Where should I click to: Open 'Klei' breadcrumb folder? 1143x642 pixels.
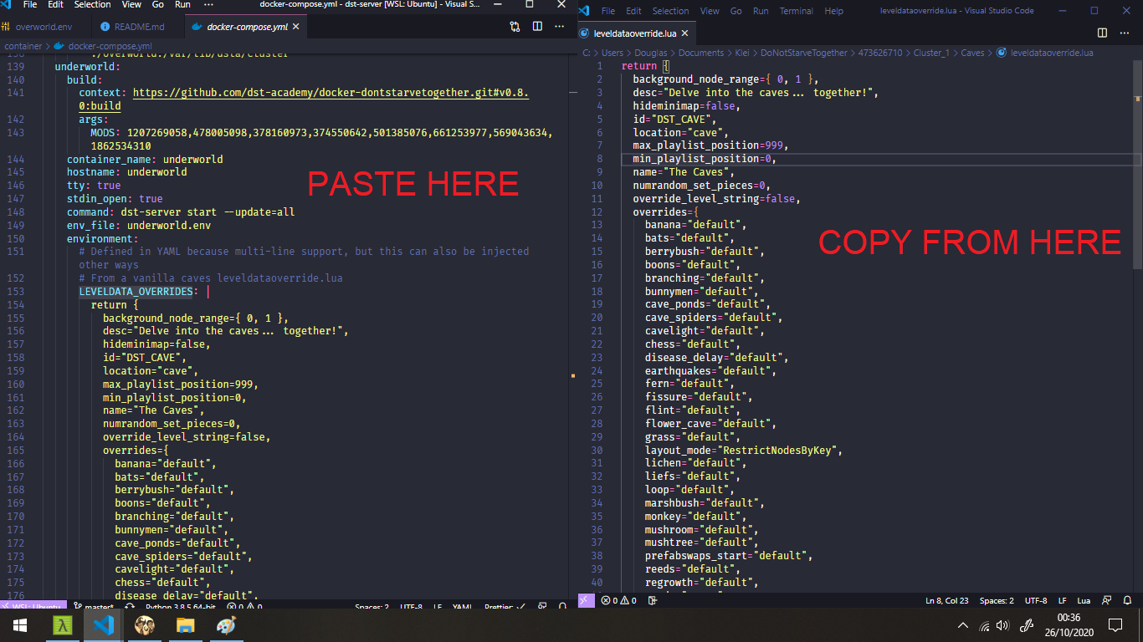742,53
